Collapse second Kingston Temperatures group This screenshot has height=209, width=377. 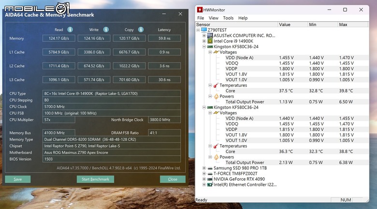[x=210, y=146]
